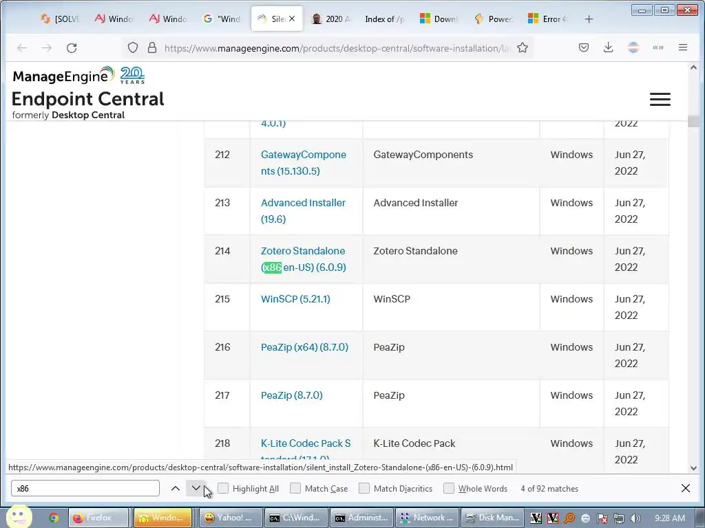Click the scrollbar down arrow

[x=693, y=467]
